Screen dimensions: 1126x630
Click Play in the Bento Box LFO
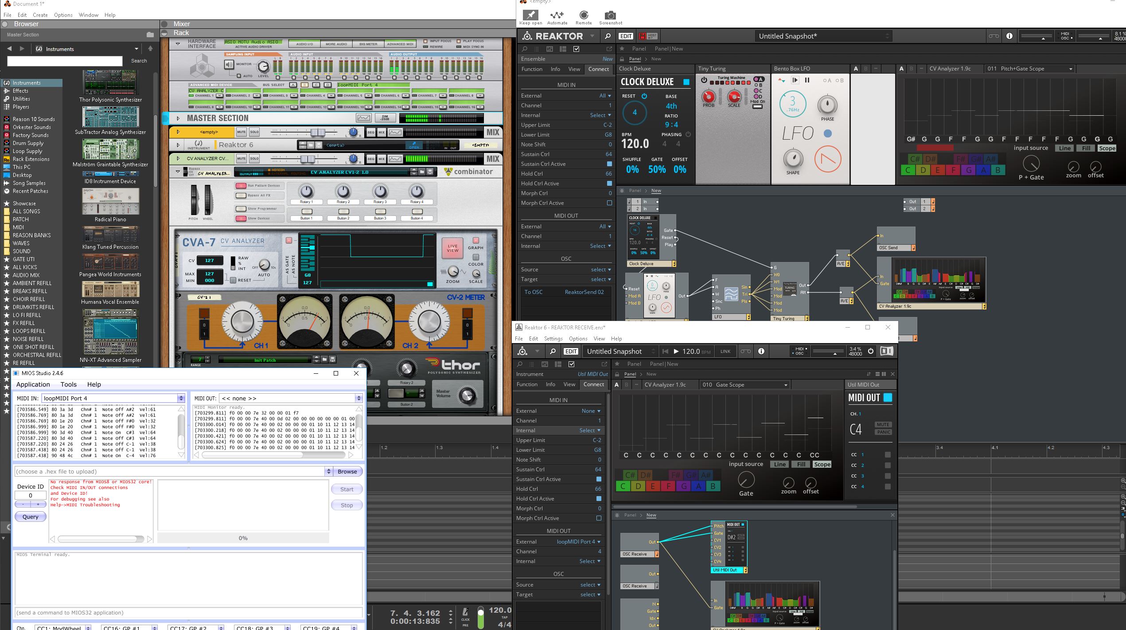coord(795,80)
